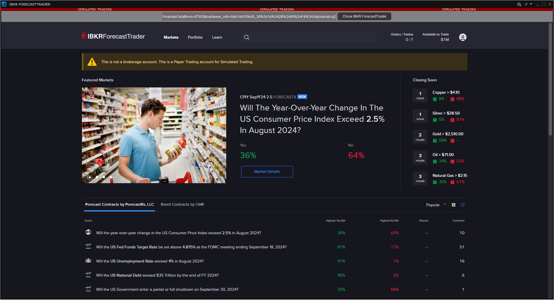Switch to grid view layout icon
This screenshot has width=554, height=300.
pos(454,205)
